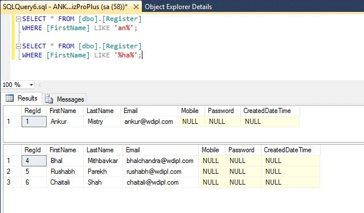
Task: Select FirstName column header in second grid
Action: 65,150
